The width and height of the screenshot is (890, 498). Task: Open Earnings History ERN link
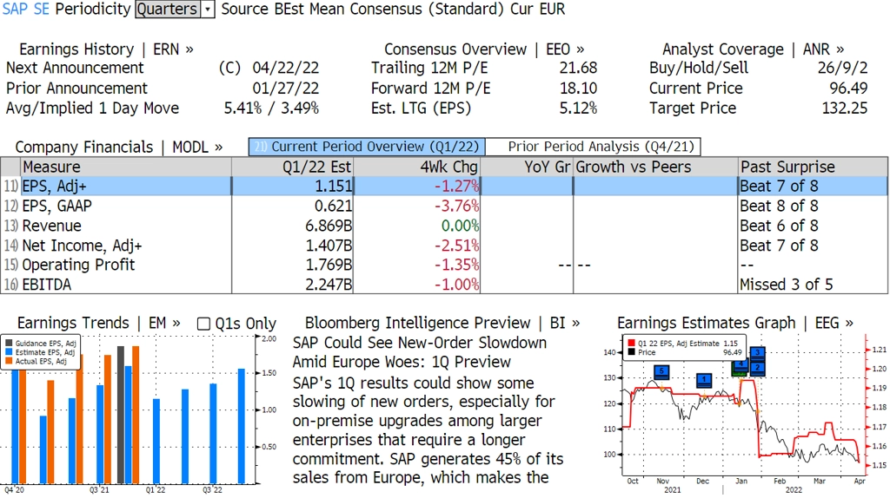(x=106, y=49)
